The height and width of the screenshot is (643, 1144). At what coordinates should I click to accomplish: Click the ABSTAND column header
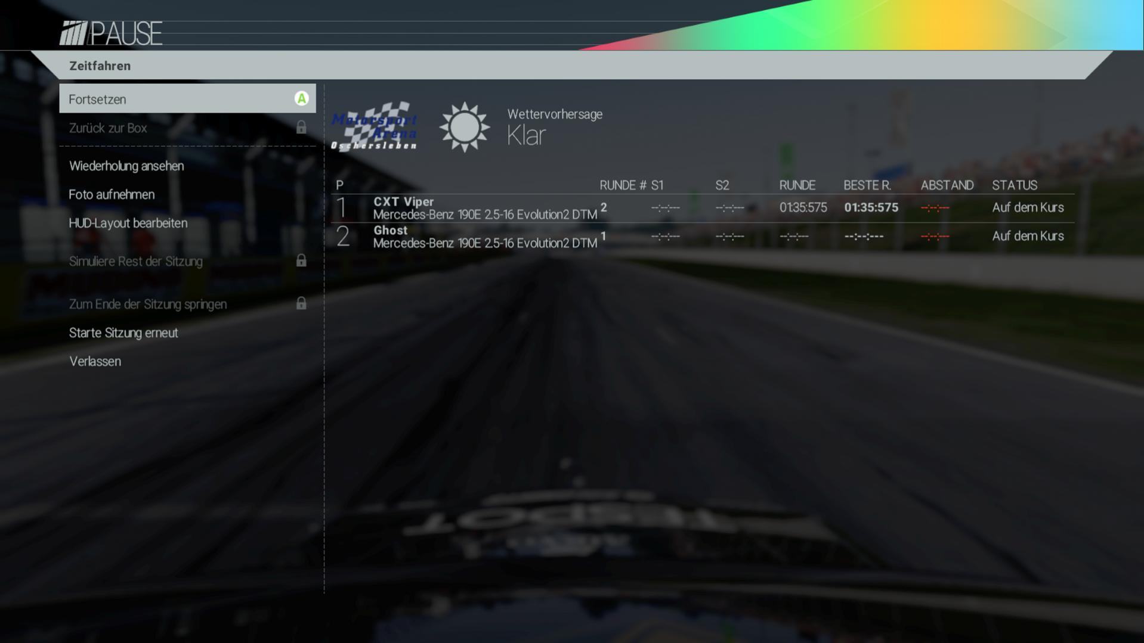(x=947, y=185)
